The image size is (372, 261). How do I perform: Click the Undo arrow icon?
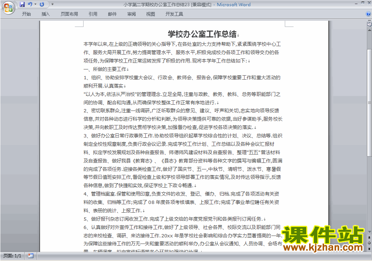[30, 4]
